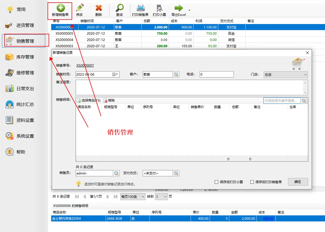Image resolution: width=325 pixels, height=232 pixels.
Task: Open the 销售管理 sidebar section
Action: tap(24, 41)
